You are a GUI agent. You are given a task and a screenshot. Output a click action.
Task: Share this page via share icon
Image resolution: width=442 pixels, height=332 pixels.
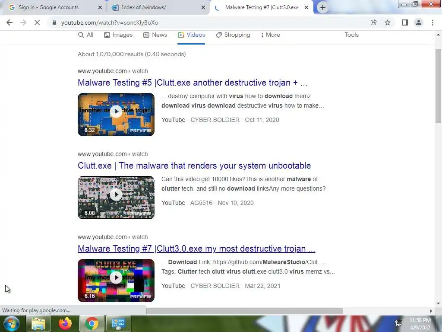click(373, 22)
